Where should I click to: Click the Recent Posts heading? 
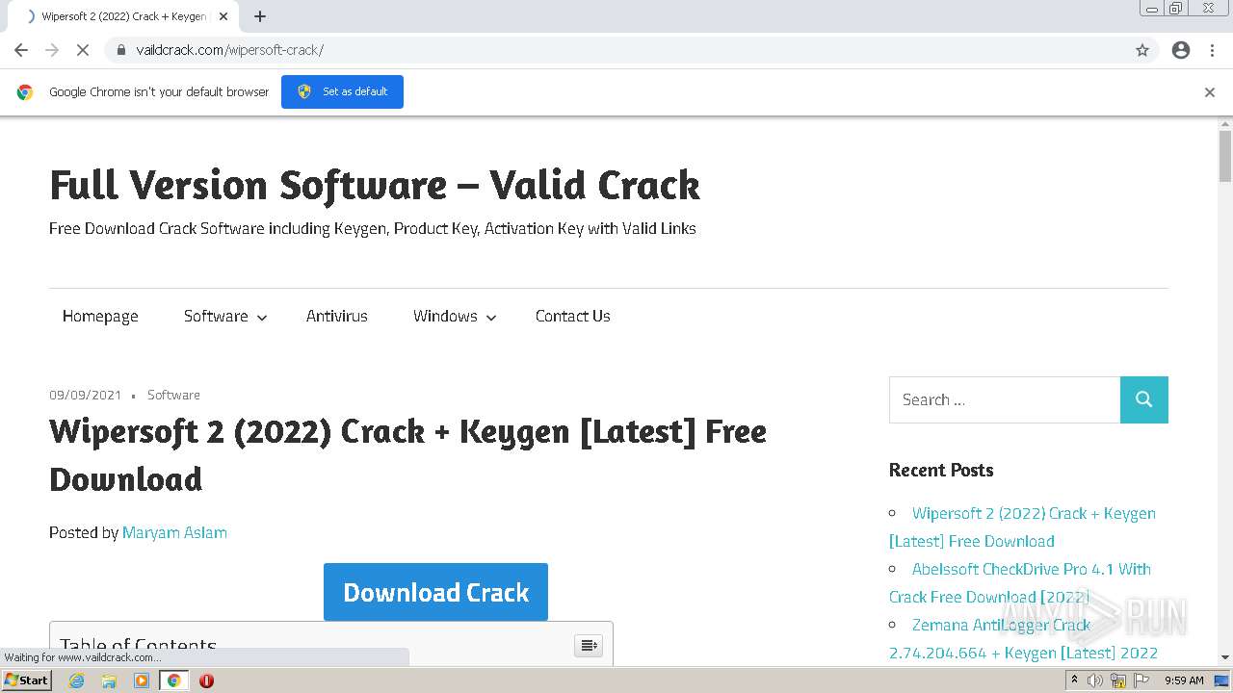coord(941,470)
